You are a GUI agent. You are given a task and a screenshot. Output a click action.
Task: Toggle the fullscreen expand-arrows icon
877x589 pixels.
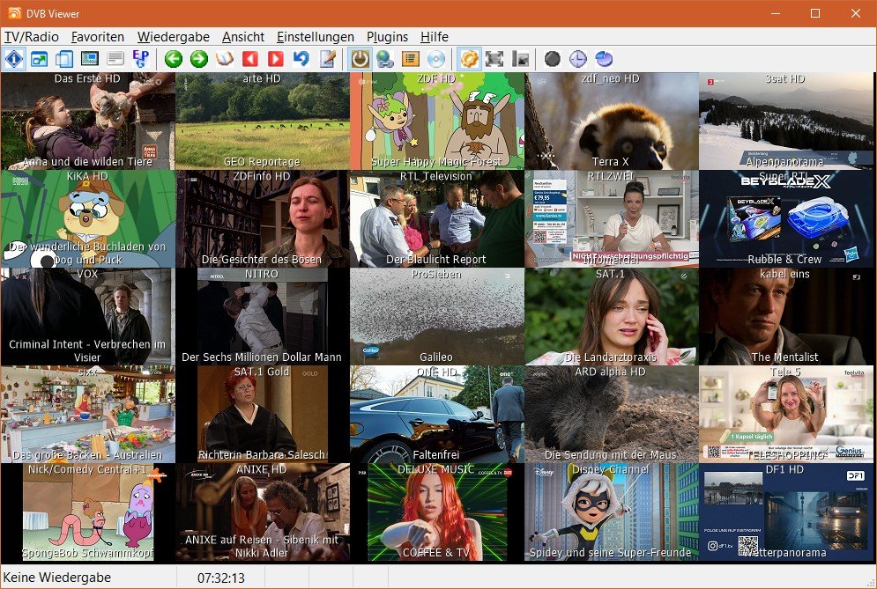494,59
